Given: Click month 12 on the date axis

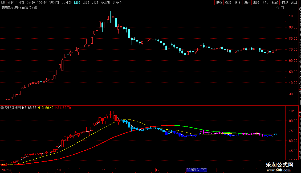Looking at the screenshot, I should click(157, 170).
